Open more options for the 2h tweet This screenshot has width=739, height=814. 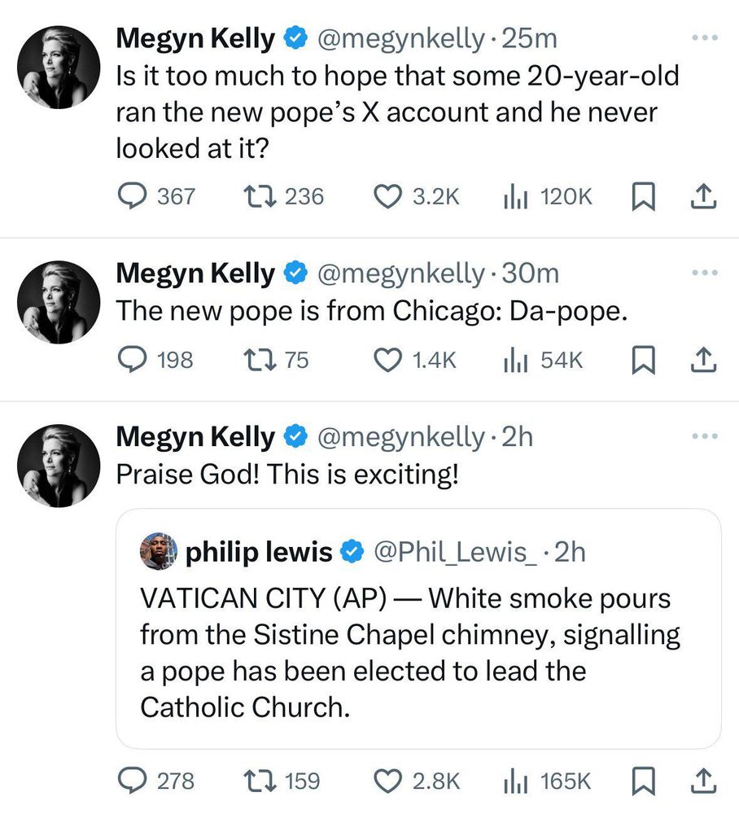706,436
